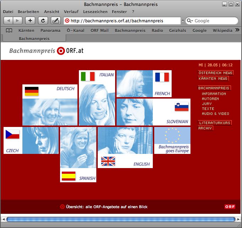This screenshot has width=242, height=228.
Task: Click the ORF favicon in the address bar
Action: pyautogui.click(x=67, y=21)
